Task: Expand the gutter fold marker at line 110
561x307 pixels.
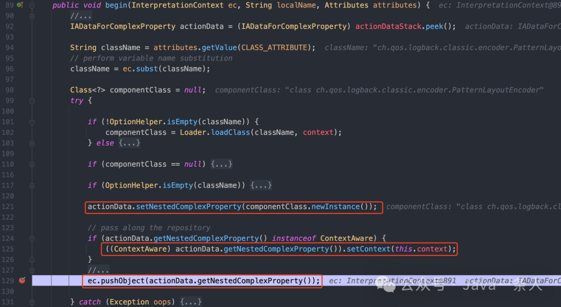Action: [x=32, y=164]
